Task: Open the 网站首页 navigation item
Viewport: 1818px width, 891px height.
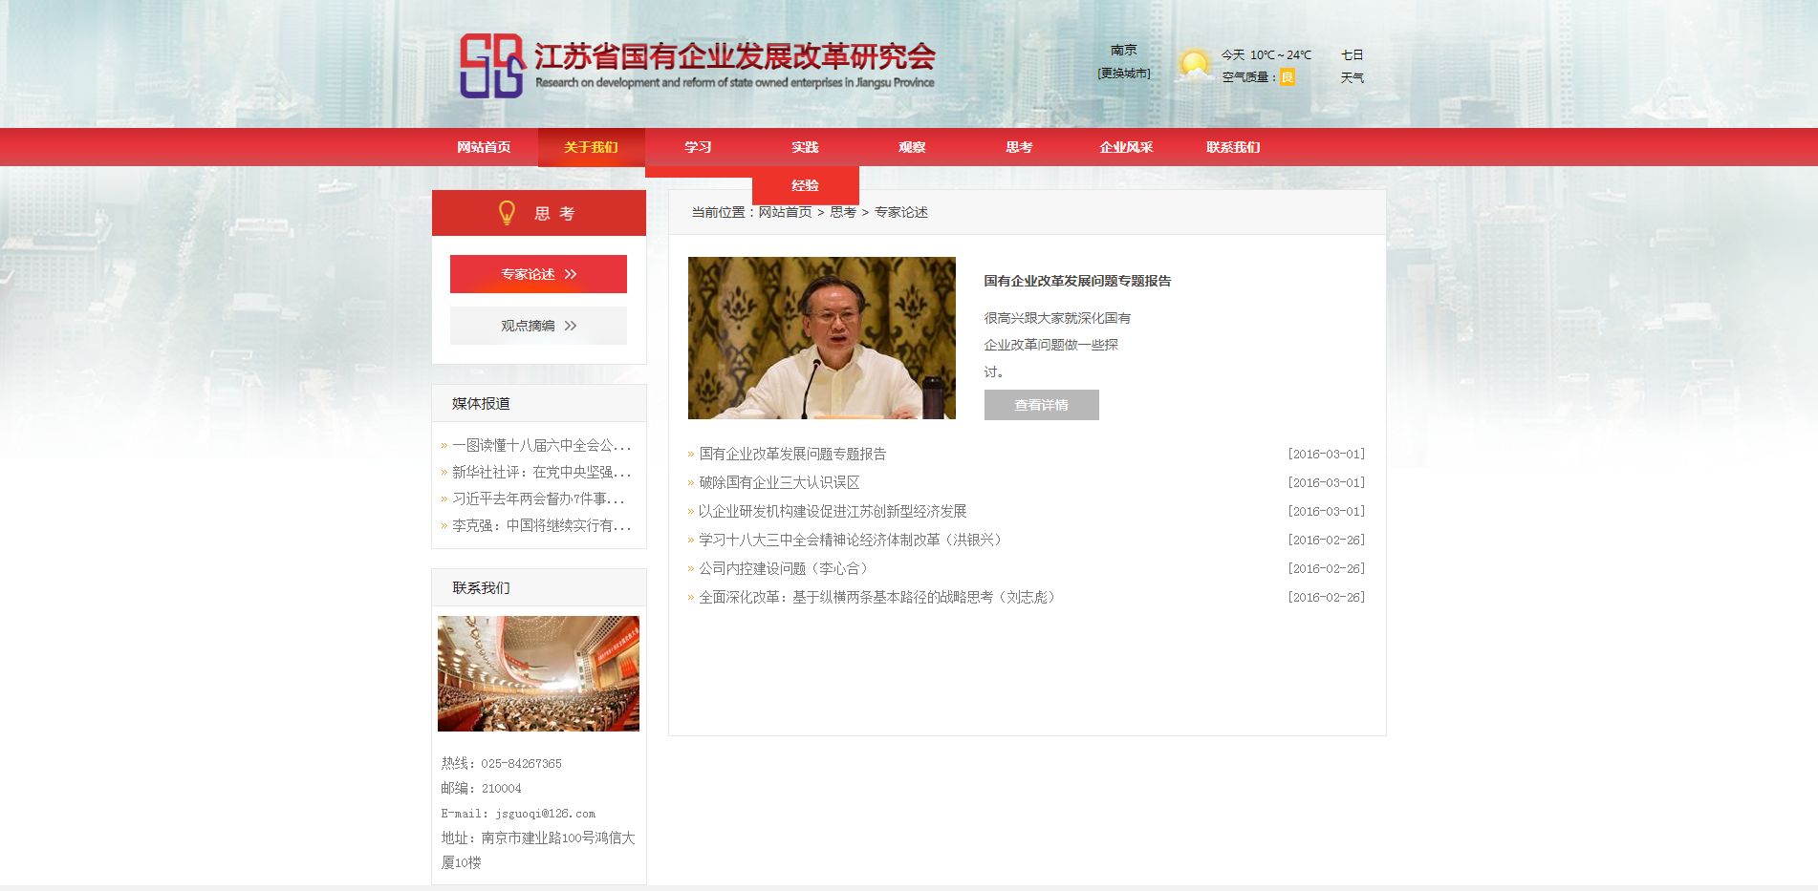Action: [484, 147]
